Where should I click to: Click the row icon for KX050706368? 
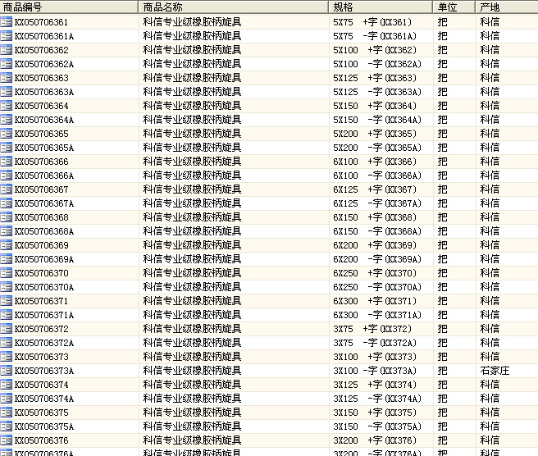click(x=7, y=217)
